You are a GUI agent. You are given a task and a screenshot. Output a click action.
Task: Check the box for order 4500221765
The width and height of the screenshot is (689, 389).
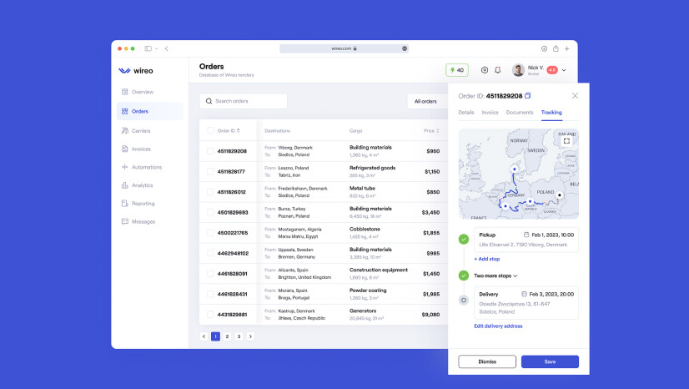(211, 233)
